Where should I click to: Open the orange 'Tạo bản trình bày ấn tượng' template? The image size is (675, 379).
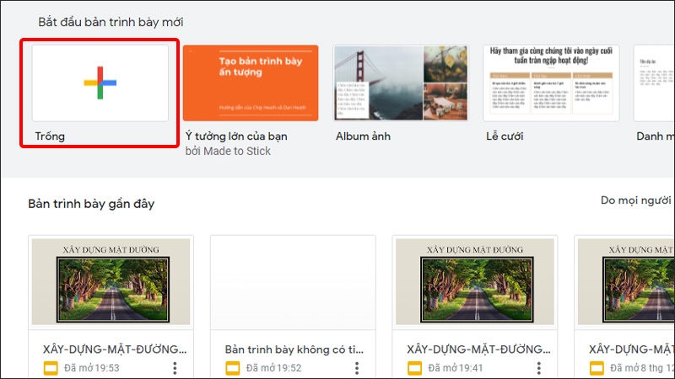coord(251,83)
